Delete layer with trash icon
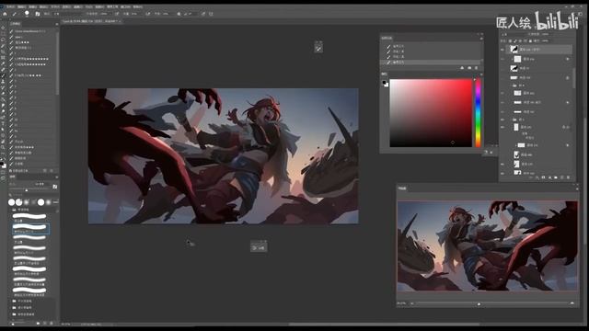This screenshot has height=331, width=589. click(569, 177)
